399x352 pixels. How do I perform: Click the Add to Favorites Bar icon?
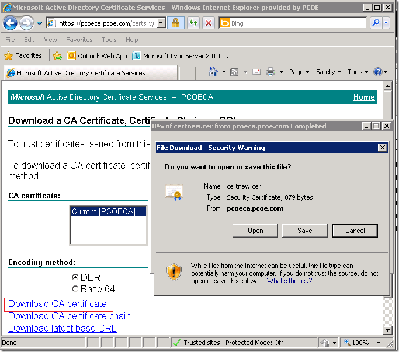coord(57,55)
